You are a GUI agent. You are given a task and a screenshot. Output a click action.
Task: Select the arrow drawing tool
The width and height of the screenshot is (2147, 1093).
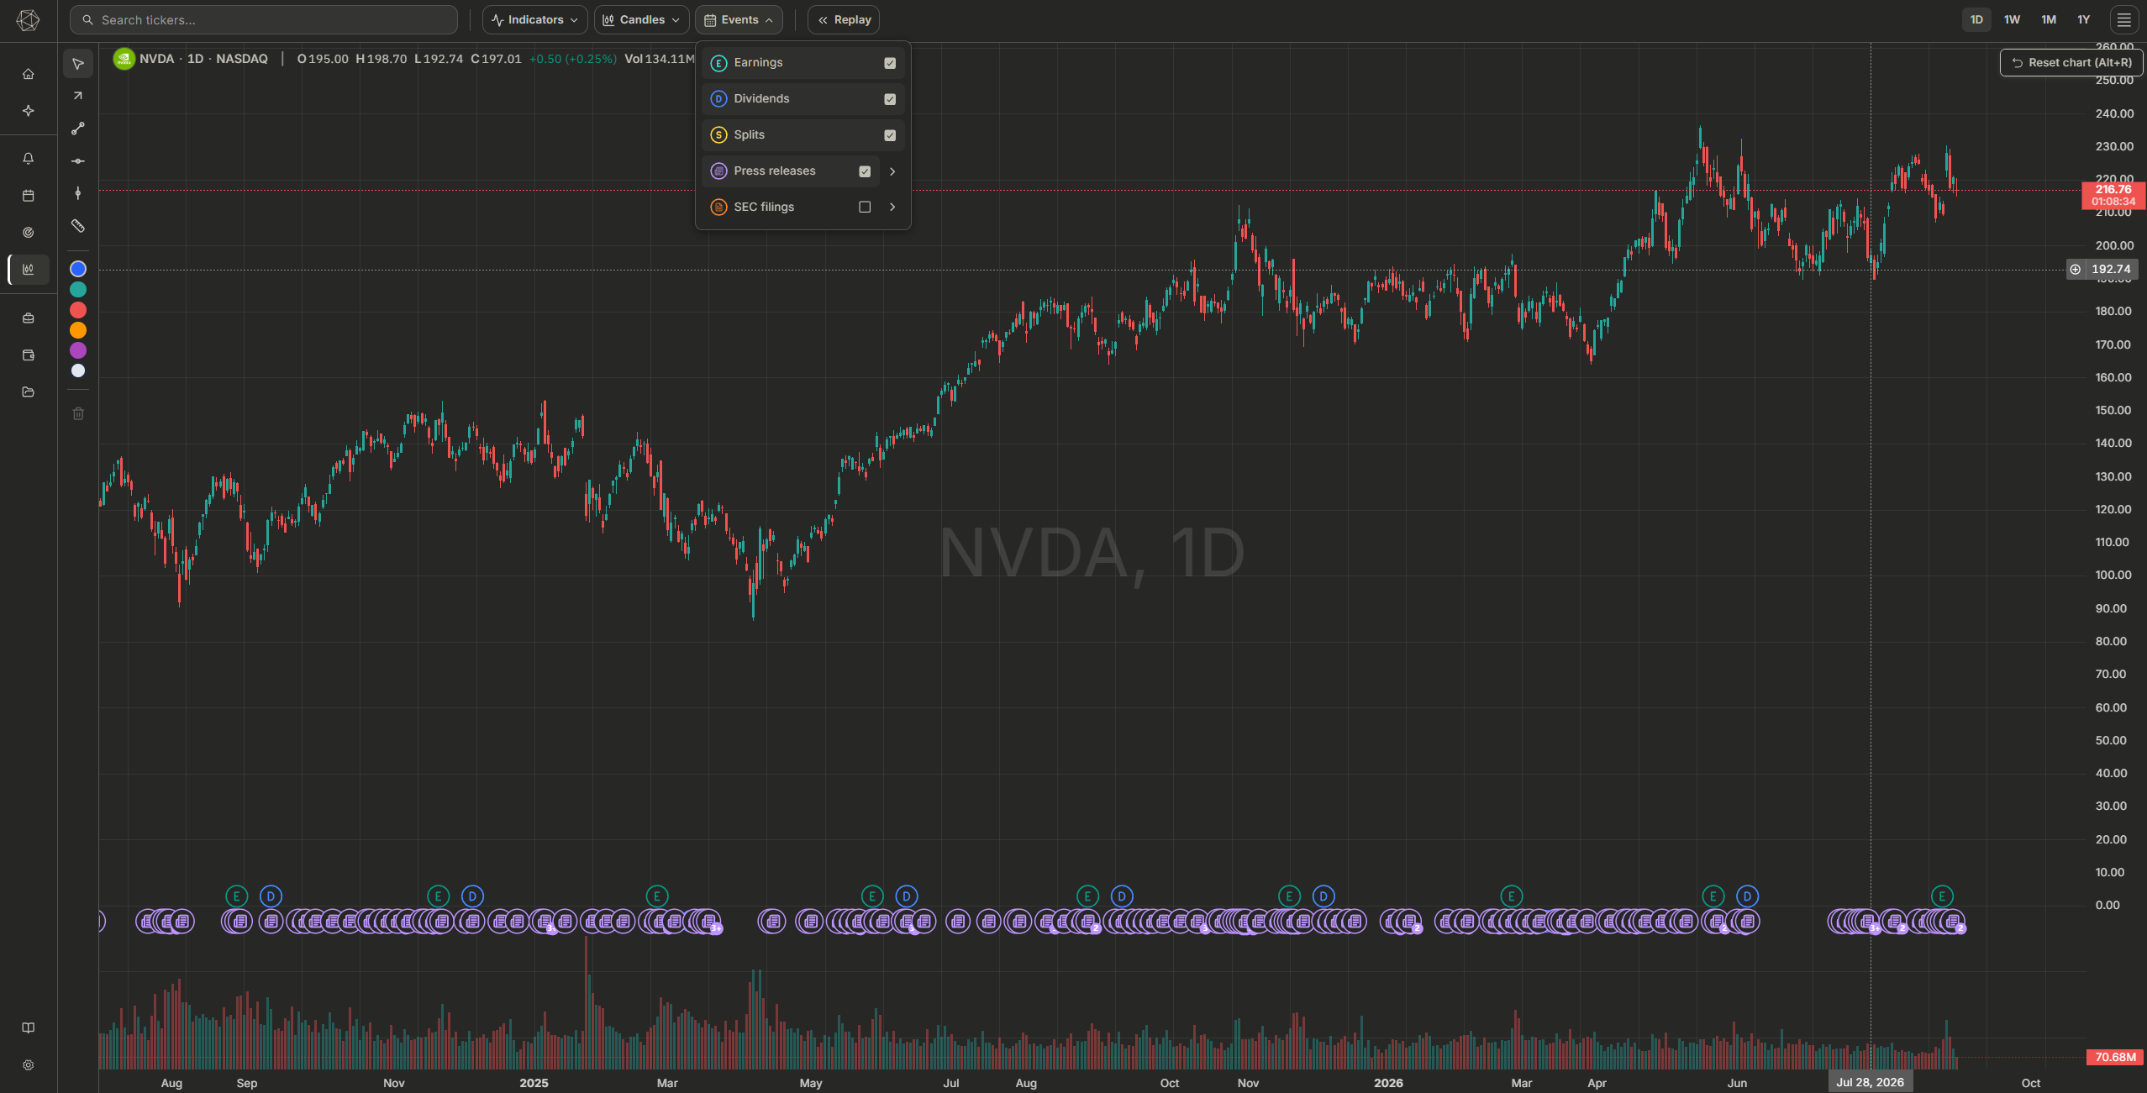(x=78, y=96)
